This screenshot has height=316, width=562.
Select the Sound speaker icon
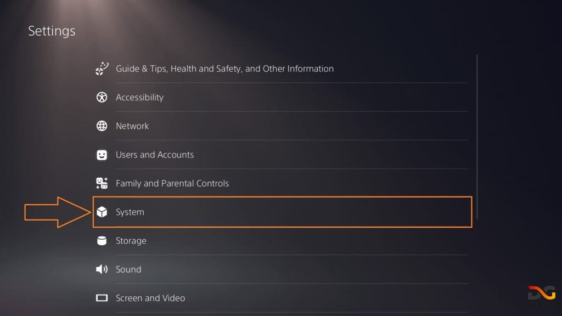coord(102,269)
